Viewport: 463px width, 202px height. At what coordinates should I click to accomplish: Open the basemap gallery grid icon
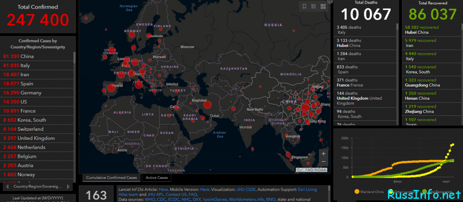323,6
